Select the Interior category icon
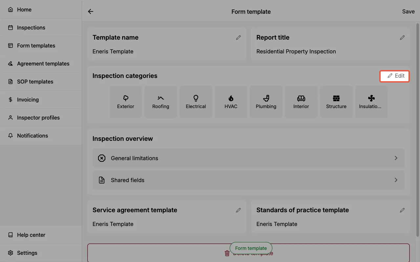 pos(301,102)
